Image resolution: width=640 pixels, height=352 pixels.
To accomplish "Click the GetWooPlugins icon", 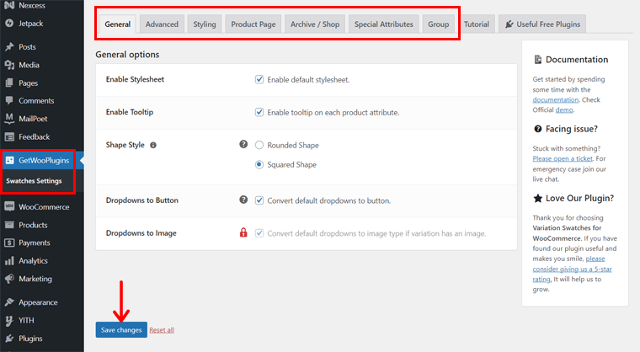I will click(10, 160).
